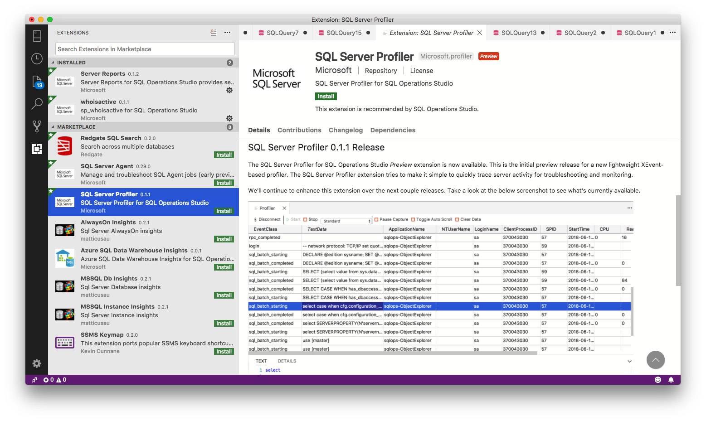Click the AlwaysOn Insights extension icon

tap(65, 230)
